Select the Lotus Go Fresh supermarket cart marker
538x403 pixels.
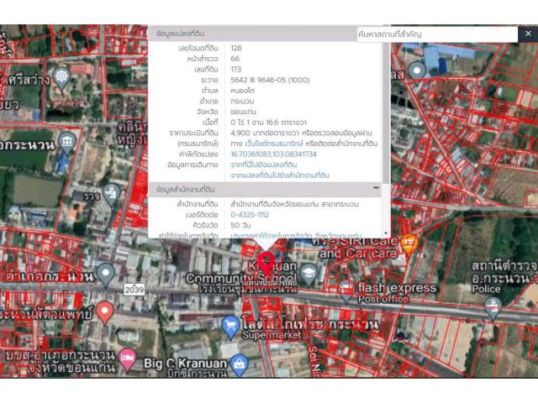point(230,327)
